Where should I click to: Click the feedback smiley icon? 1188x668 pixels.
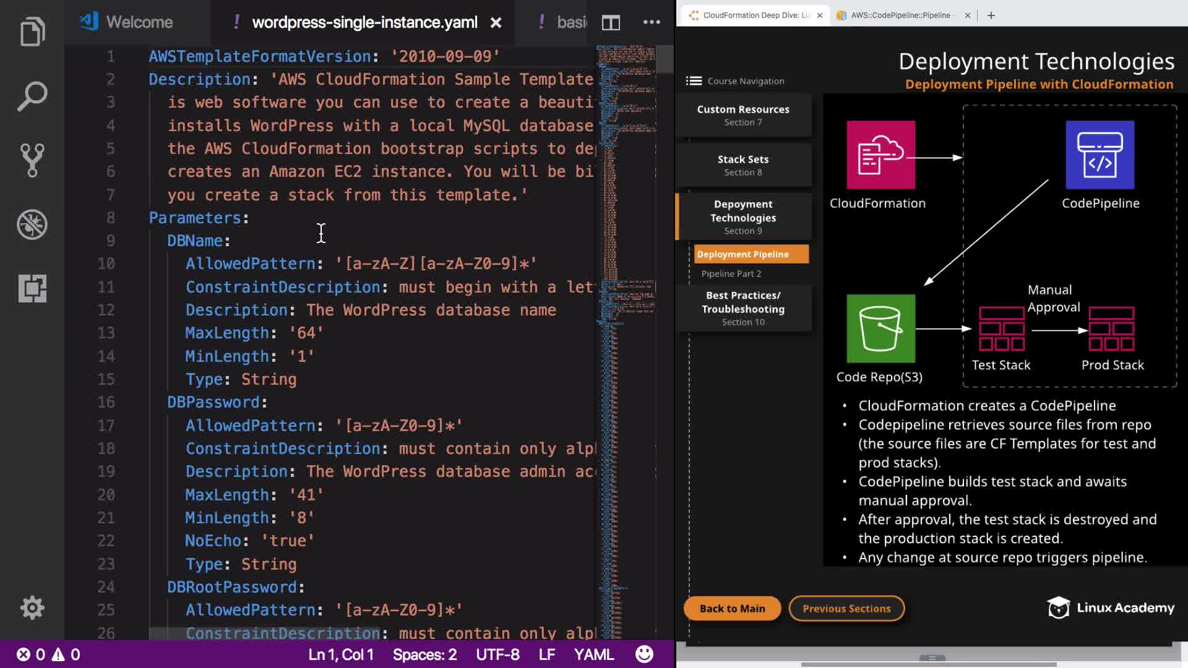point(644,654)
